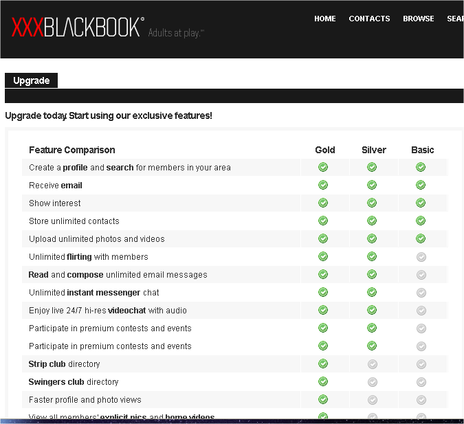
Task: Click 'Swingers club directory' feature text
Action: 74,382
